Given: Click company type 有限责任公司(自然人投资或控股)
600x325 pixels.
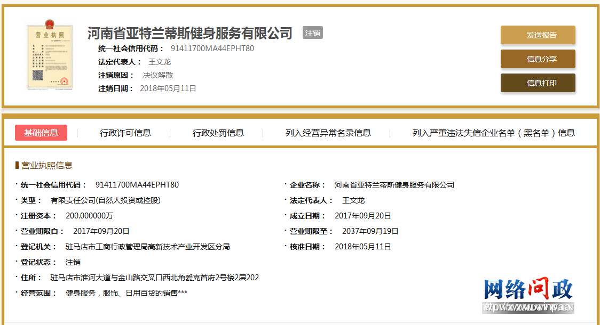Looking at the screenshot, I should click(106, 200).
